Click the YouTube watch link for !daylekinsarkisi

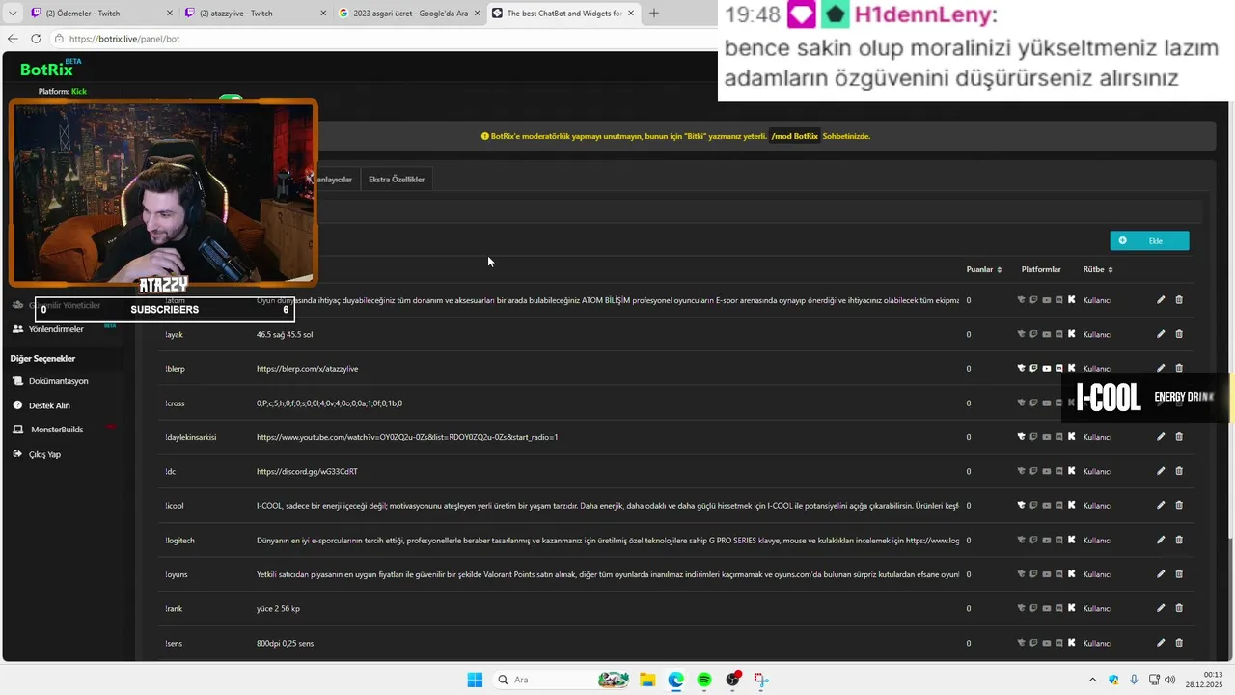407,437
